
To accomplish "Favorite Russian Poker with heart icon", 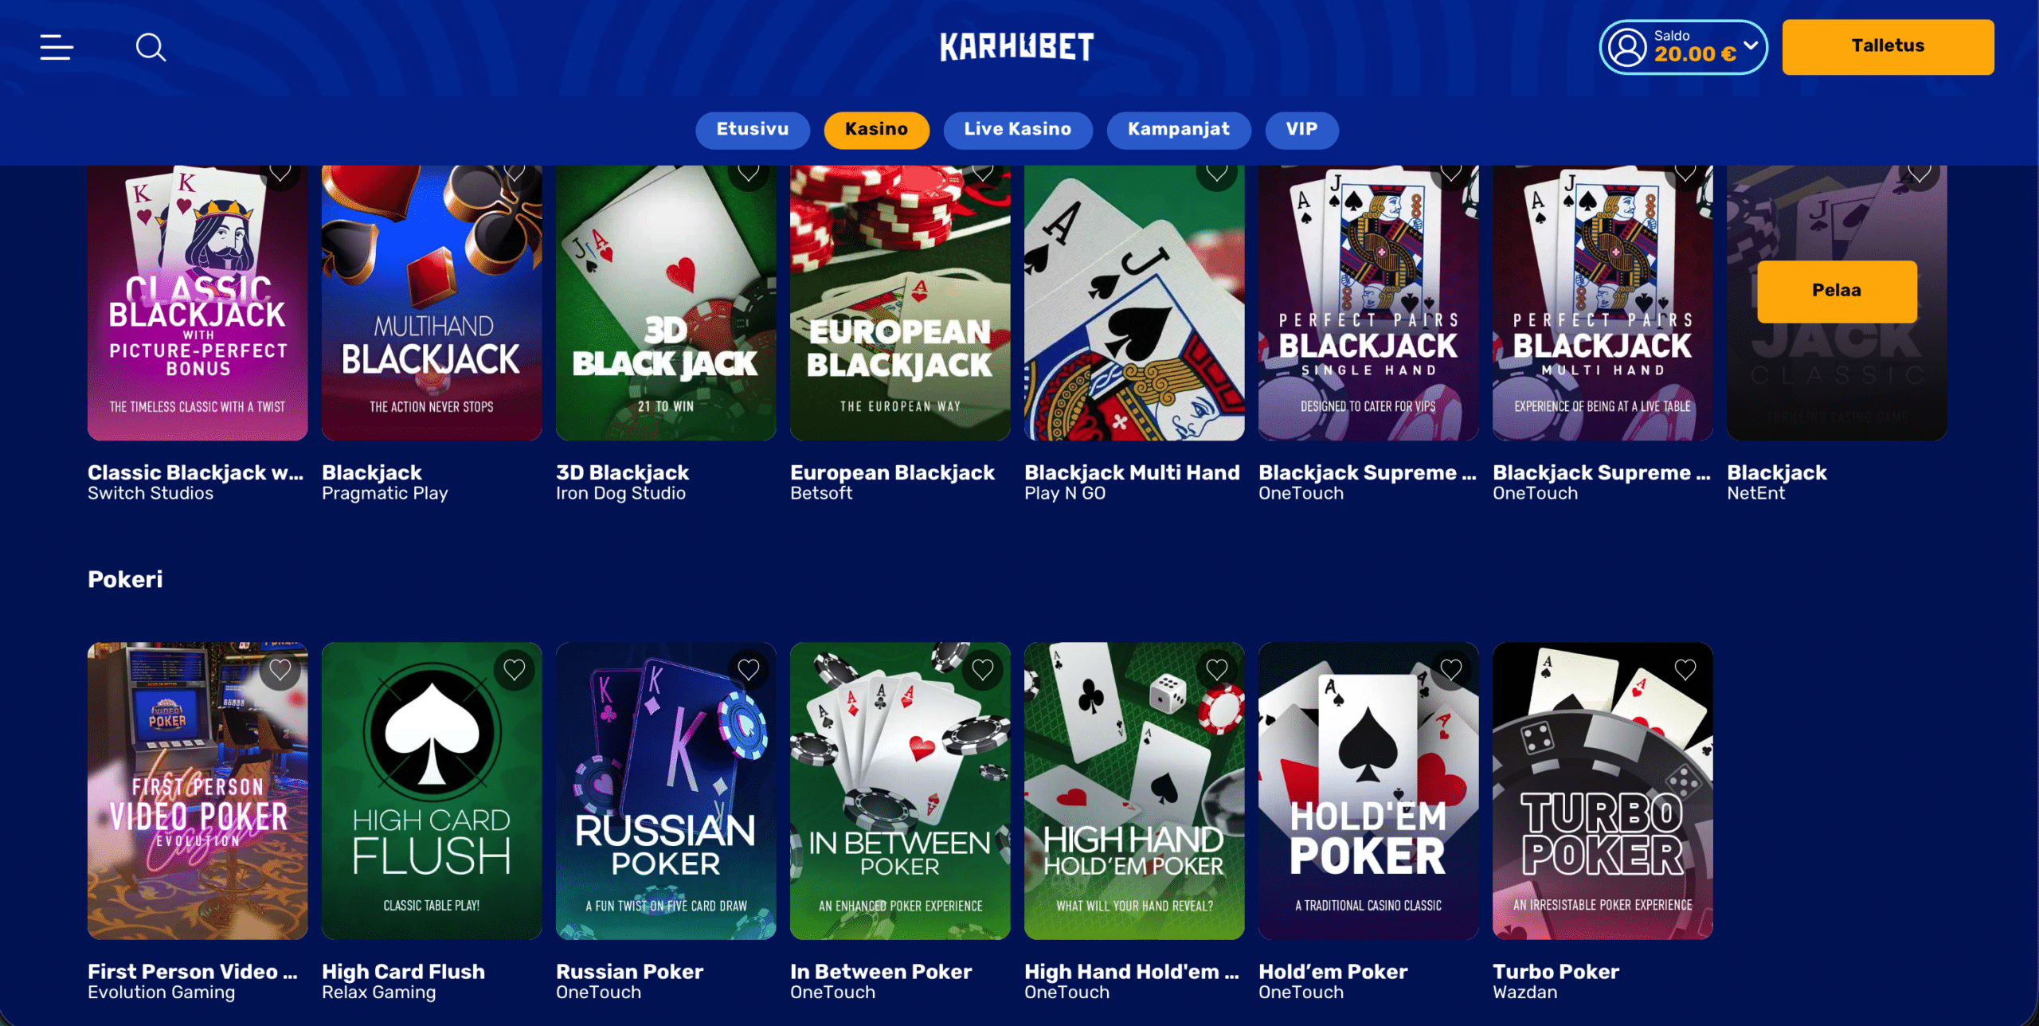I will [x=749, y=669].
